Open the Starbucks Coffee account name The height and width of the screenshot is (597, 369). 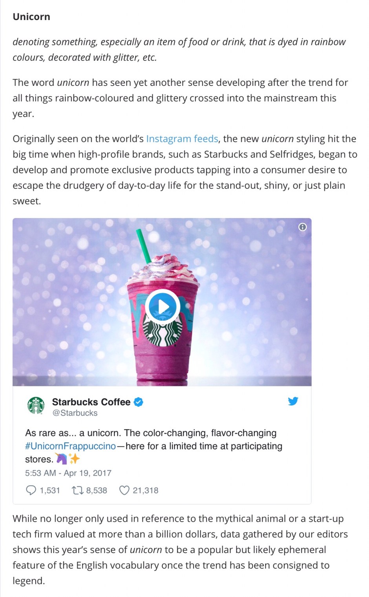click(x=91, y=402)
